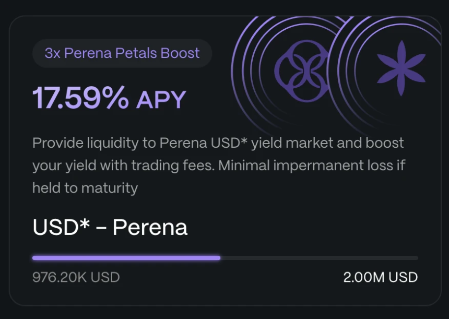
Task: Select the 3x Perena Petals Boost badge
Action: tap(122, 53)
